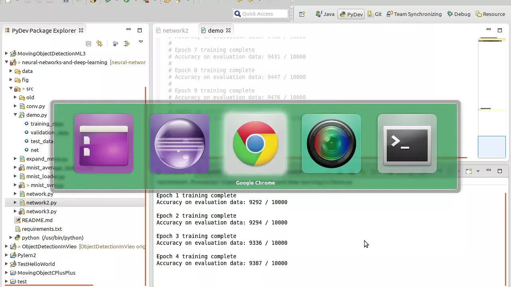
Task: Switch to the PyDev perspective
Action: tap(351, 14)
